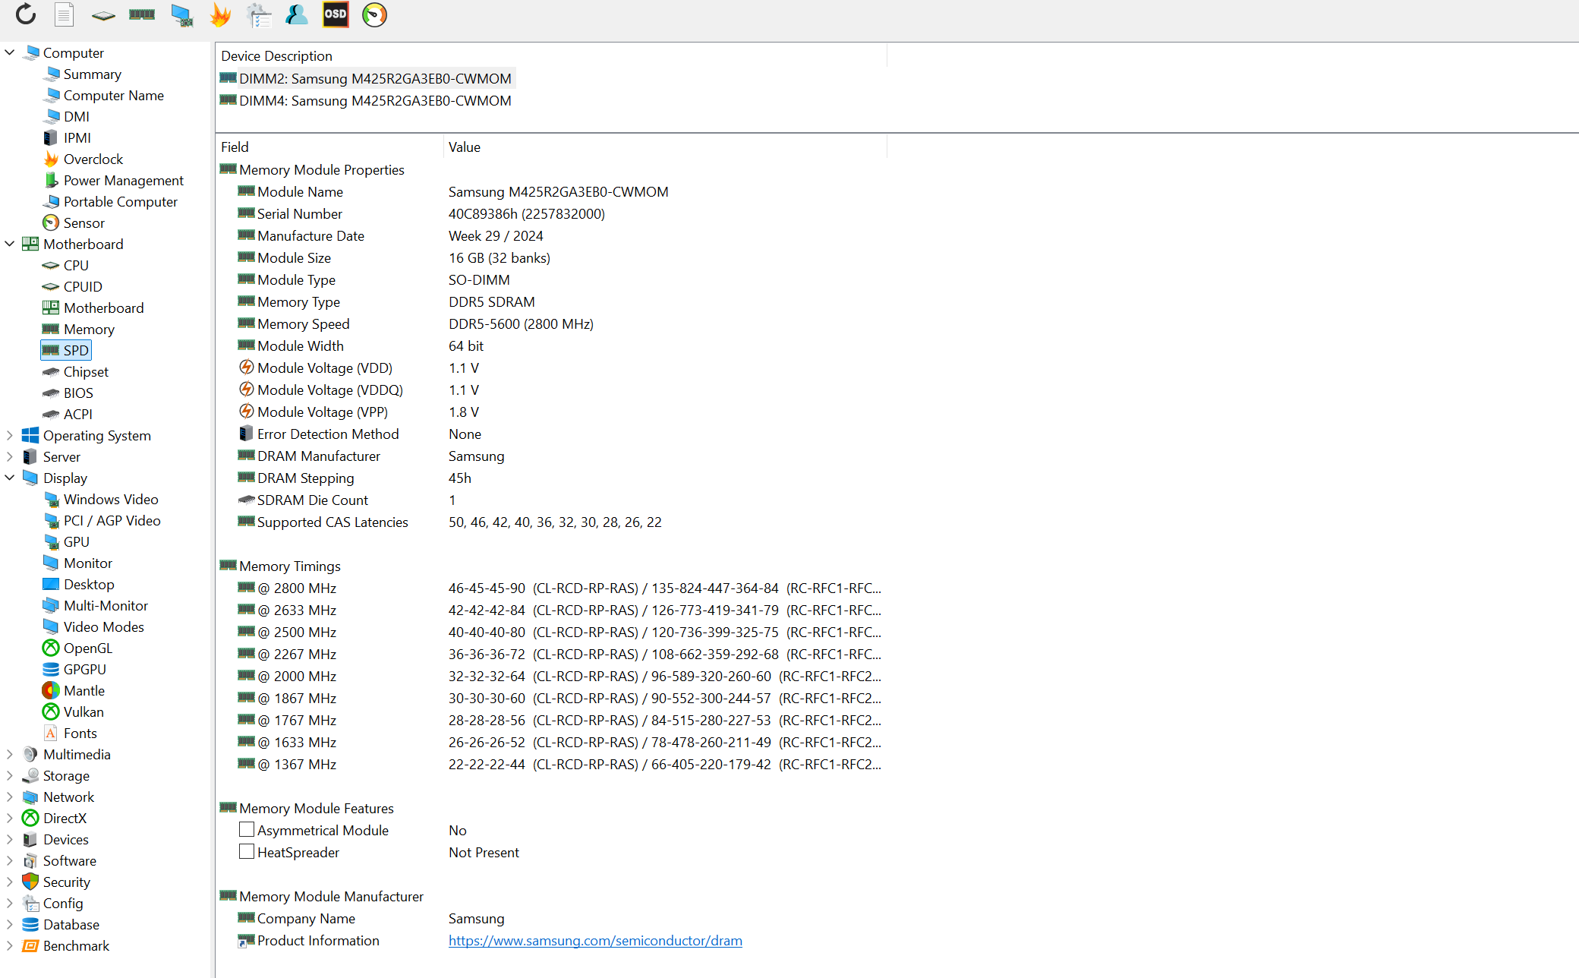
Task: Collapse the Motherboard tree node
Action: click(x=10, y=244)
